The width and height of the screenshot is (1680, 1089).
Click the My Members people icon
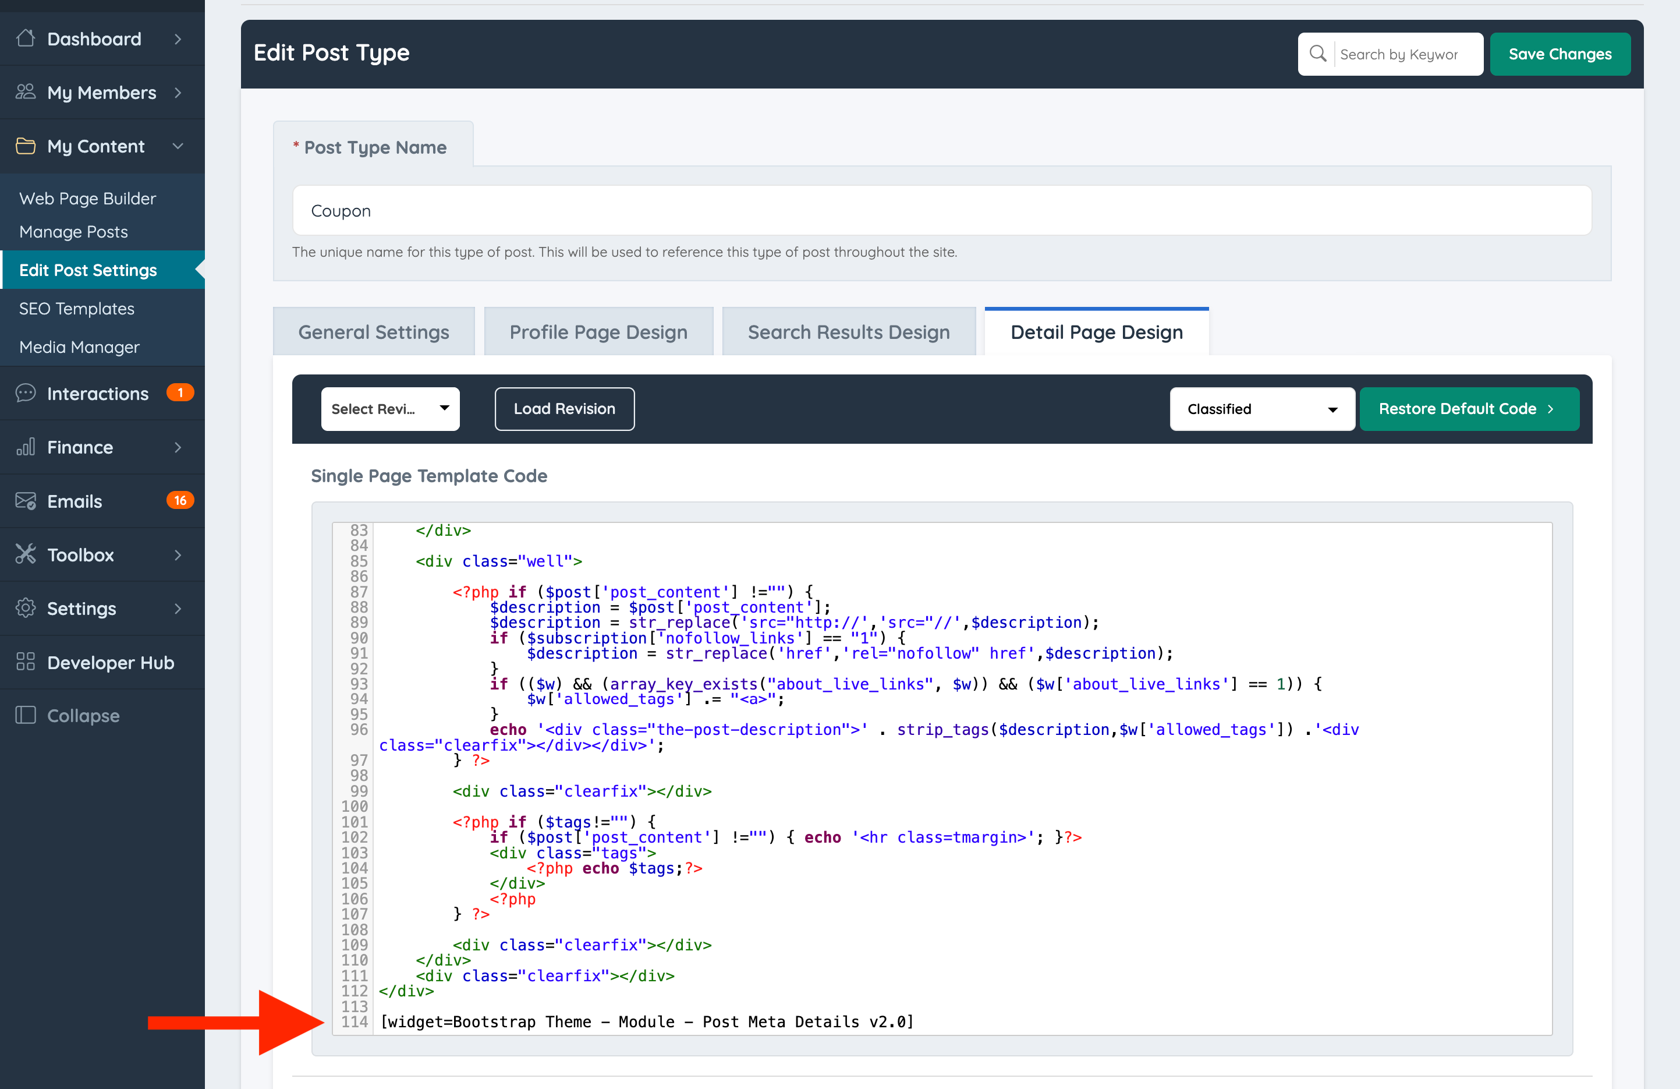tap(26, 92)
